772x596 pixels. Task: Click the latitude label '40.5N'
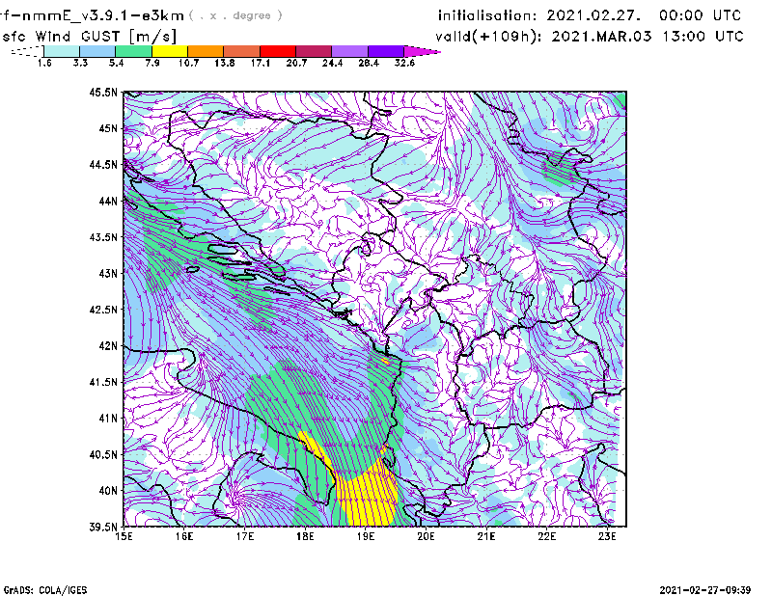[103, 455]
